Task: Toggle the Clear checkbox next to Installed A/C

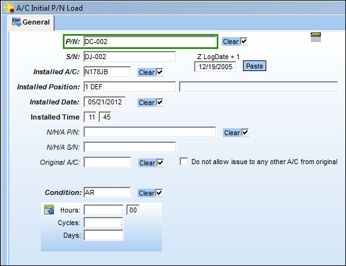Action: [x=159, y=72]
